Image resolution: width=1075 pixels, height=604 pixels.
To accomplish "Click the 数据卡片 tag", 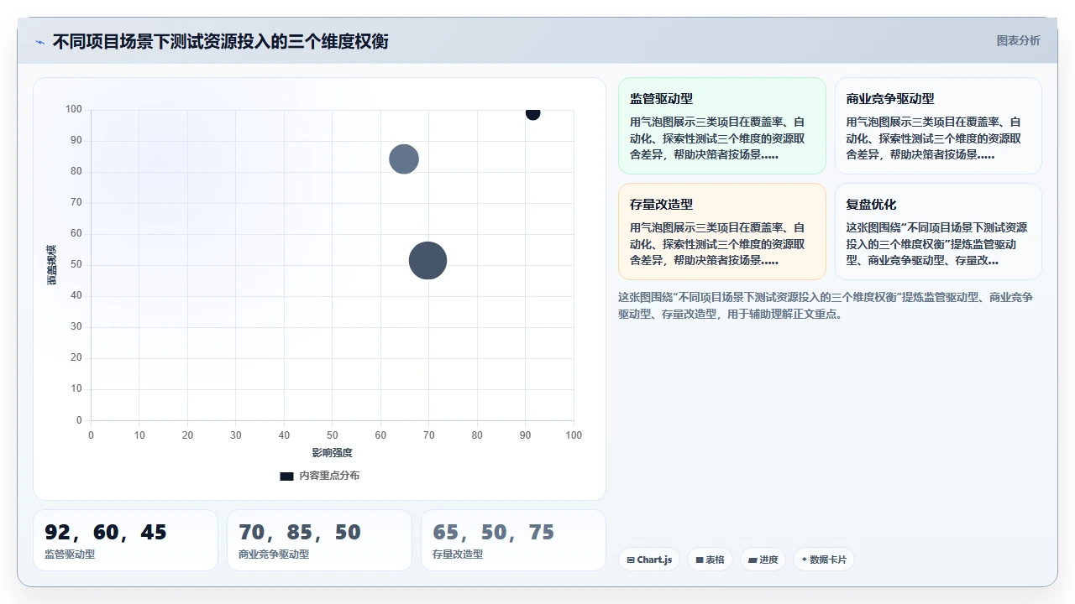I will pyautogui.click(x=824, y=560).
